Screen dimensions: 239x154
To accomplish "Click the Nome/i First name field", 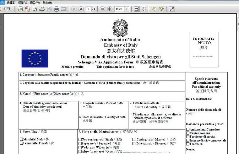I will (102, 96).
